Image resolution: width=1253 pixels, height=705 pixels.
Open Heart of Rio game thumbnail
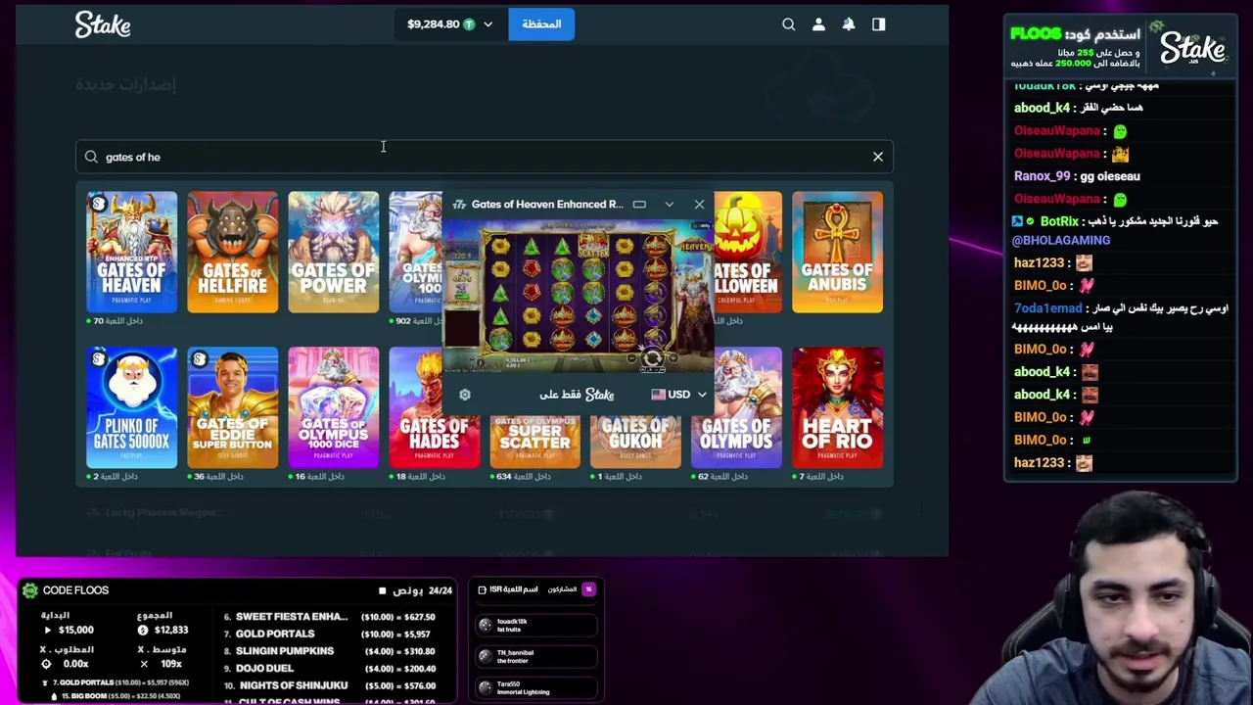837,407
